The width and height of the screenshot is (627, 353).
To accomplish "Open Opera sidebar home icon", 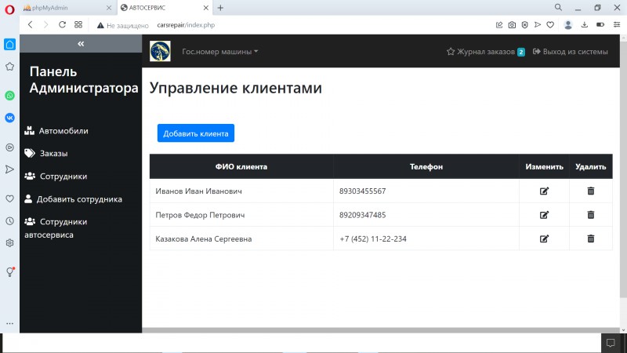I will pyautogui.click(x=9, y=44).
